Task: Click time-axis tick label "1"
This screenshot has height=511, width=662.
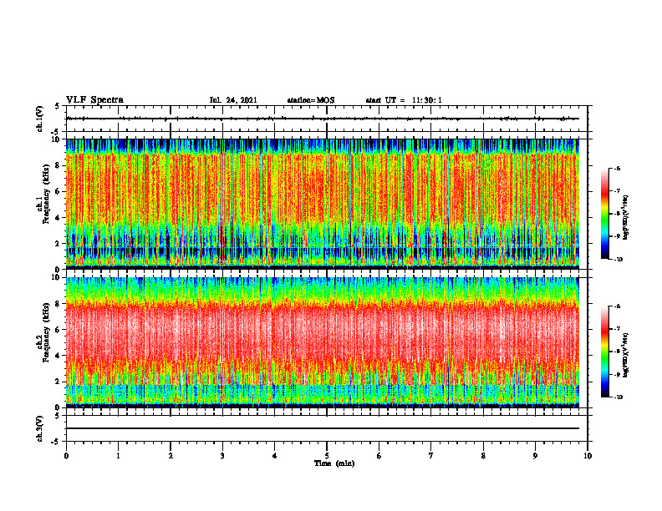Action: [x=118, y=456]
